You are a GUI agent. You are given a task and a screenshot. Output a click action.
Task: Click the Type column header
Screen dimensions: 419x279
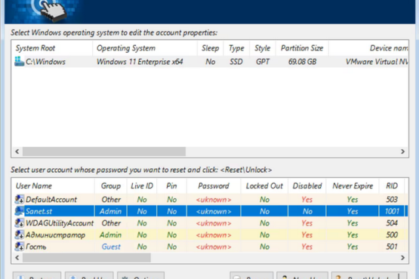click(x=236, y=48)
